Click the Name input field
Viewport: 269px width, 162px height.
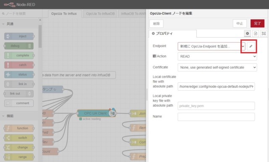pos(216,117)
